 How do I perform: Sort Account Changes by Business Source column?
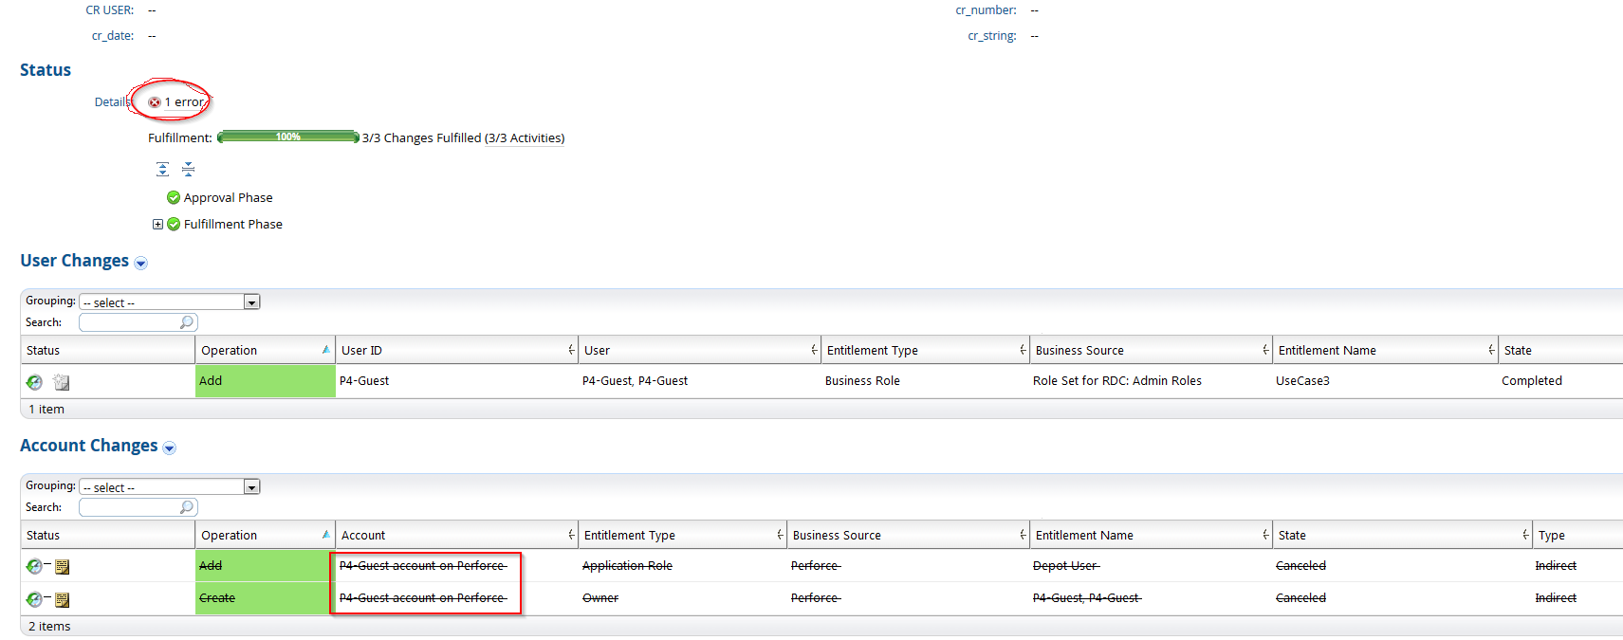pos(908,536)
